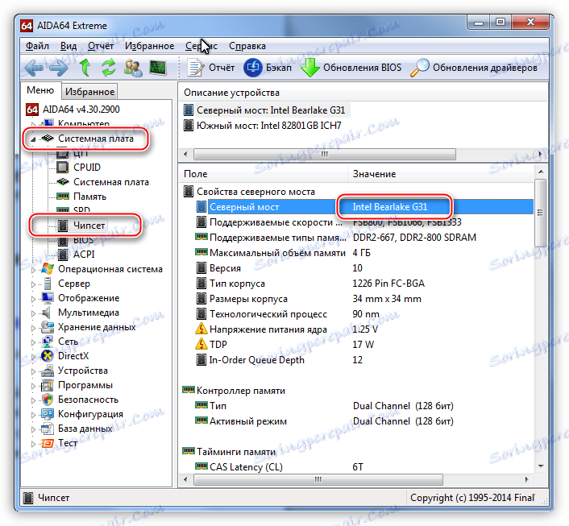Click the Значение column header

(441, 174)
